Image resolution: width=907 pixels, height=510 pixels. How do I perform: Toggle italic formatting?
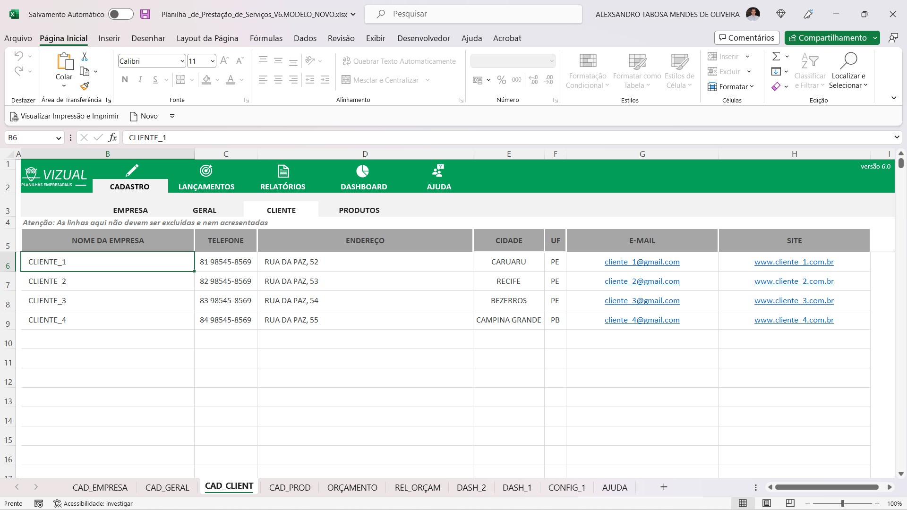[x=140, y=79]
